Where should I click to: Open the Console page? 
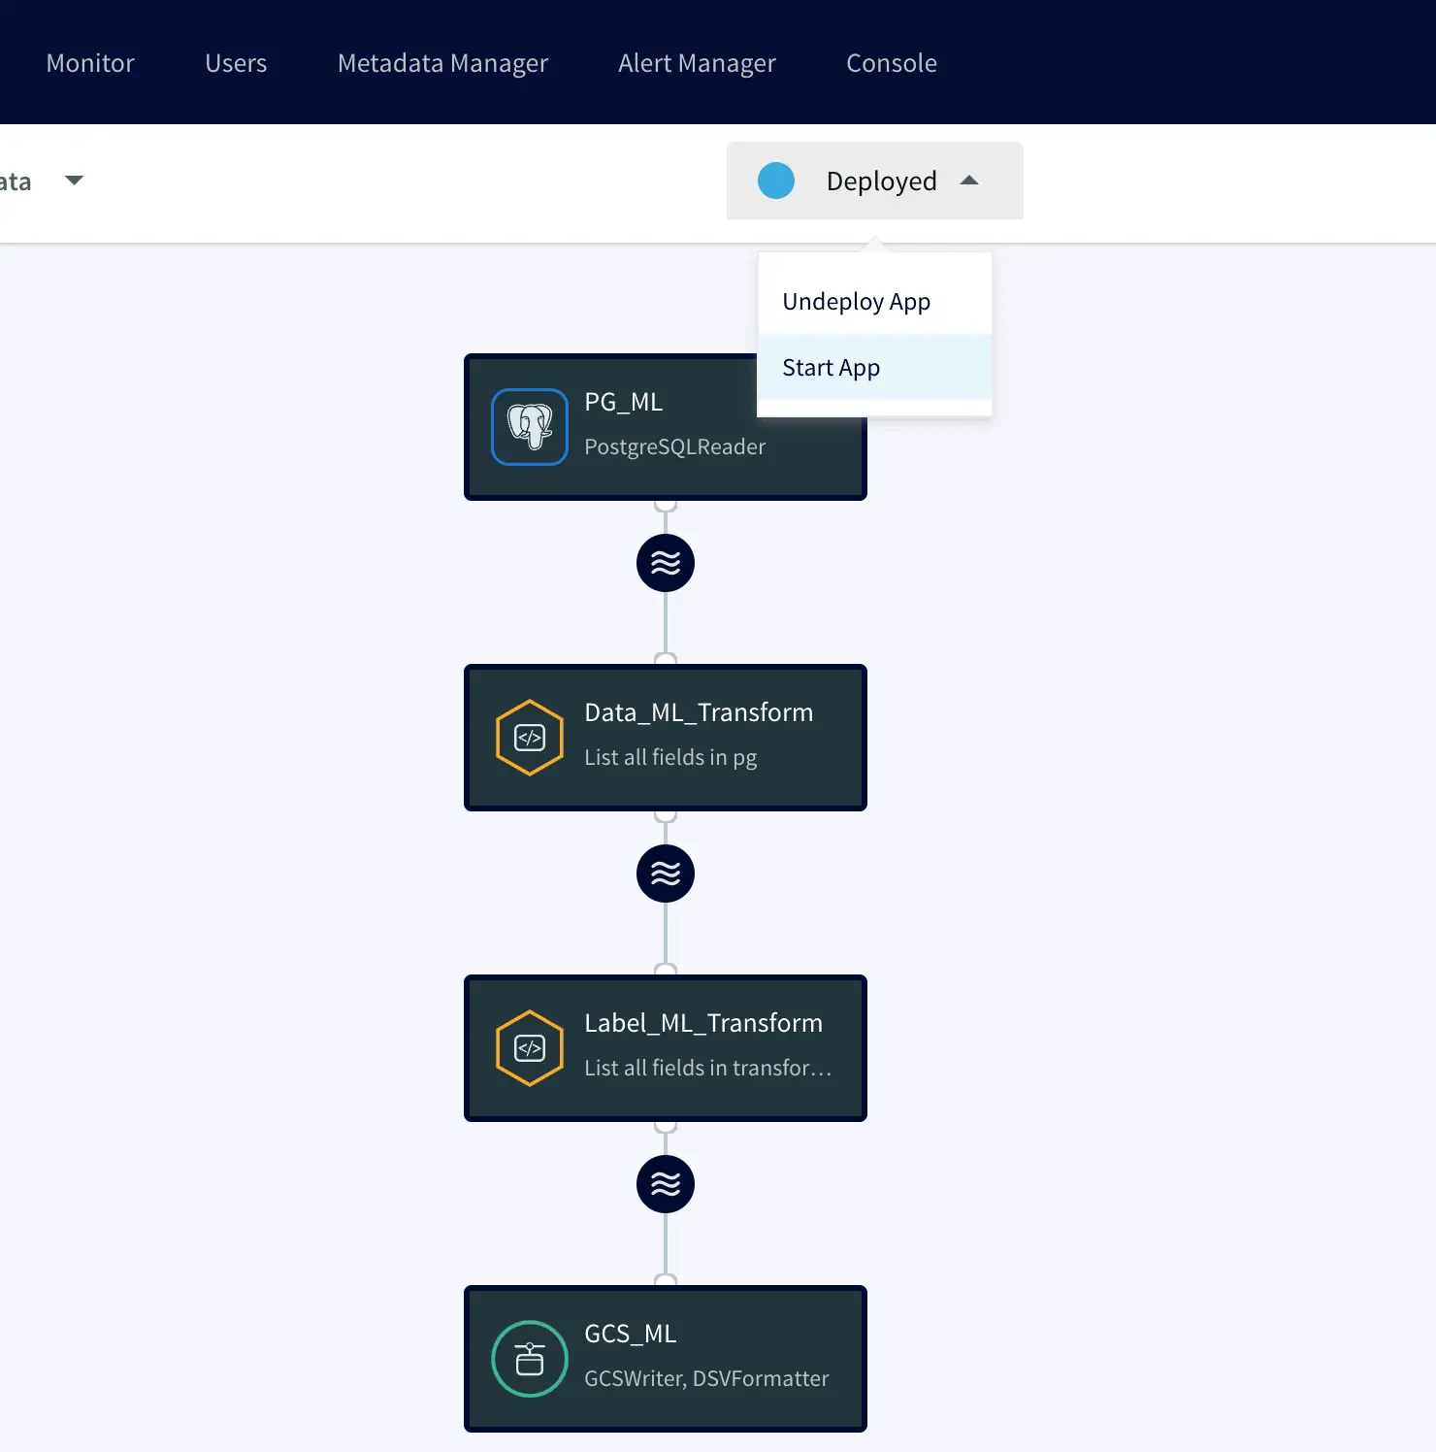892,63
